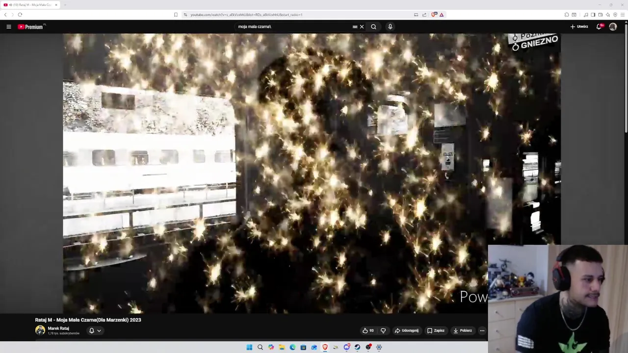Open Steam from taskbar
The image size is (628, 353).
click(357, 347)
